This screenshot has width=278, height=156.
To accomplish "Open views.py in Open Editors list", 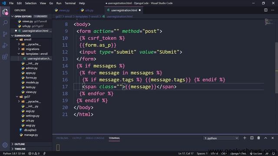I will 31,21.
